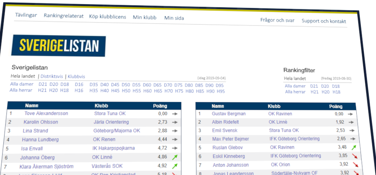This screenshot has width=376, height=175.
Task: Open the Tävlingar menu item
Action: pyautogui.click(x=26, y=15)
